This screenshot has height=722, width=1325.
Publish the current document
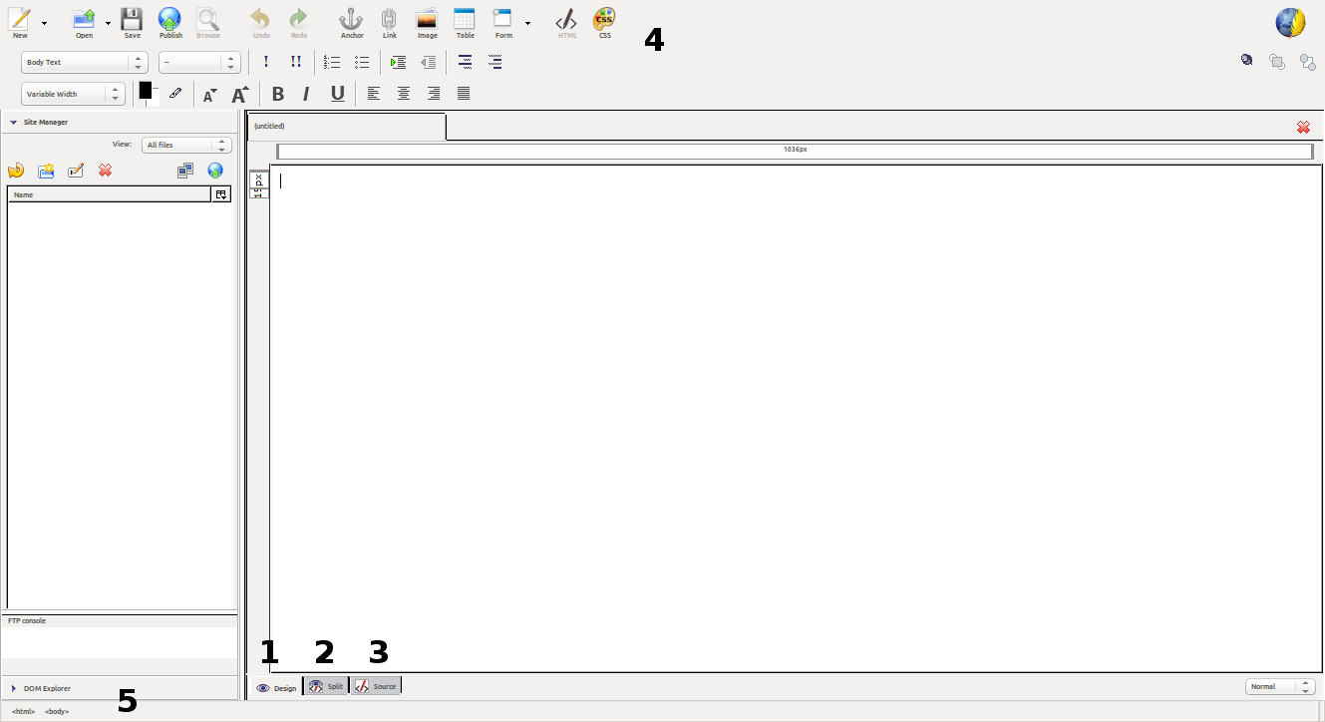[x=169, y=22]
